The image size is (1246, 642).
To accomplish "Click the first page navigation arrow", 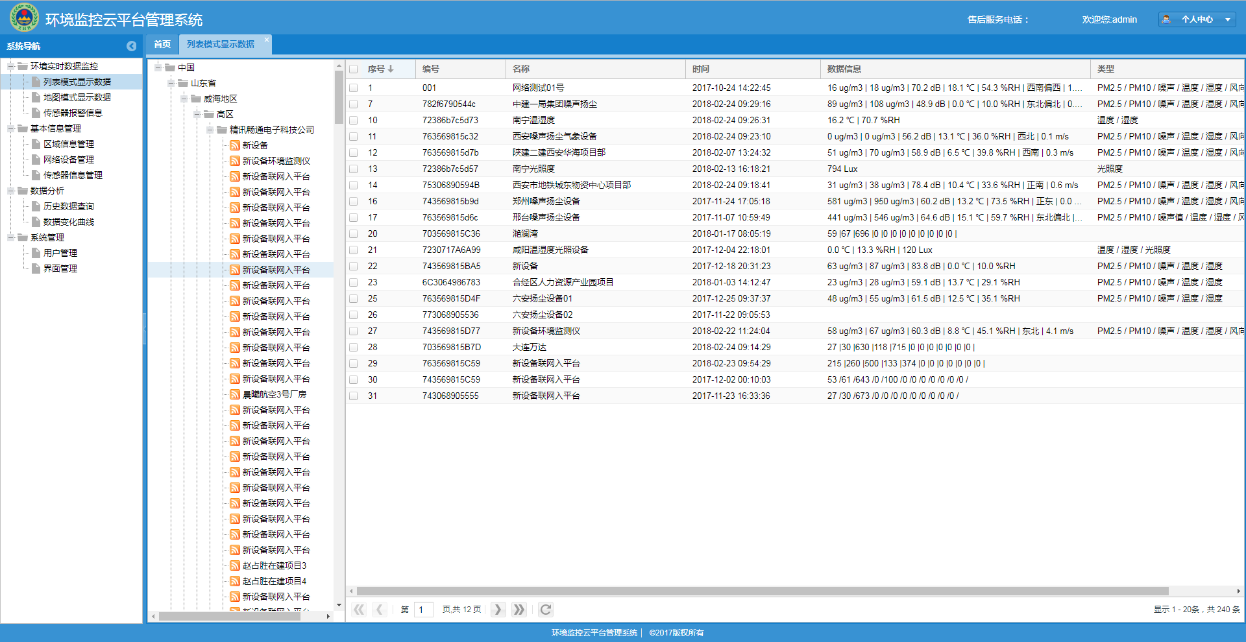I will click(x=359, y=610).
